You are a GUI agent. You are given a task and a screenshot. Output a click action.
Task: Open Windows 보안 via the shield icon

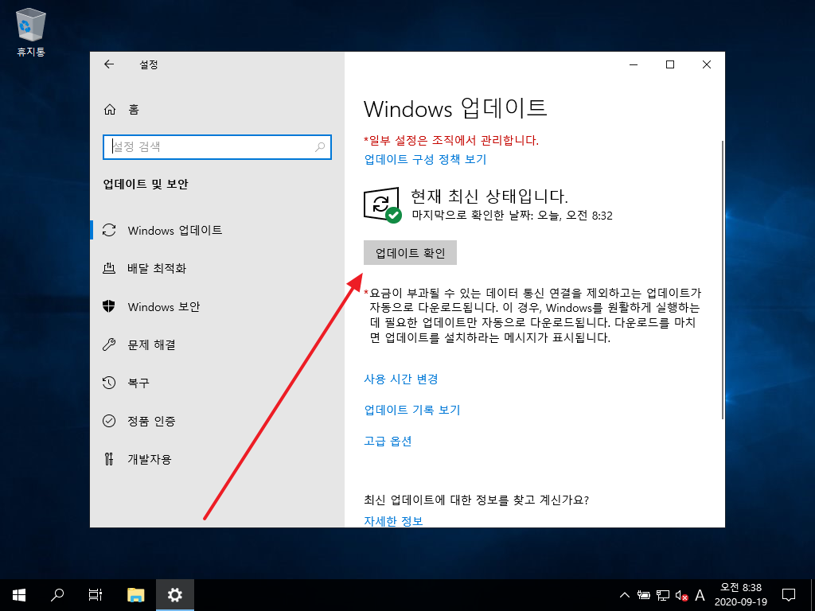click(109, 306)
